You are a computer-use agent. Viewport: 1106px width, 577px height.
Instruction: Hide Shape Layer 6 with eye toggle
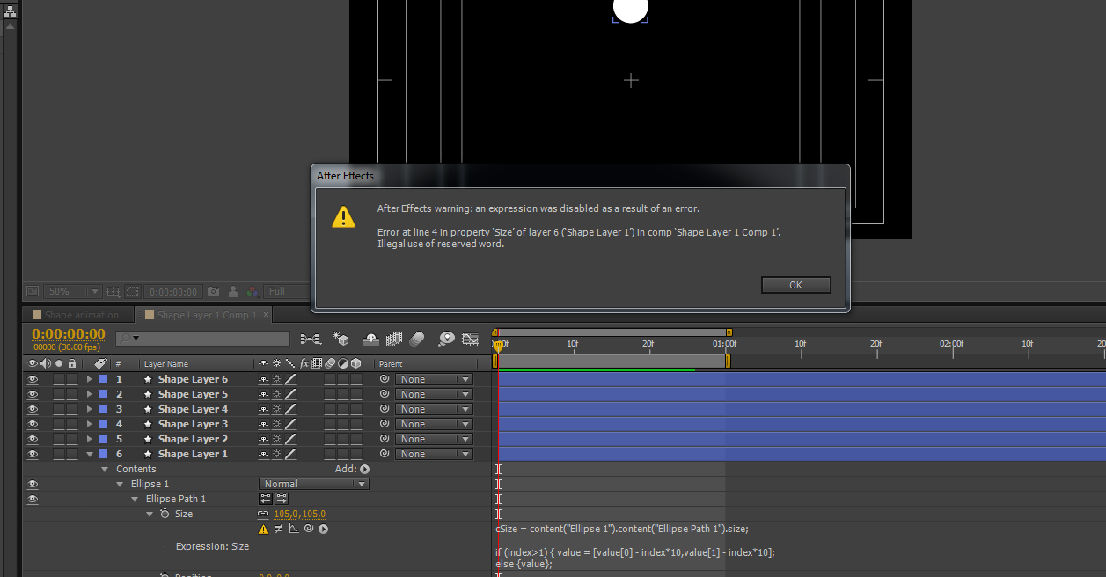33,380
